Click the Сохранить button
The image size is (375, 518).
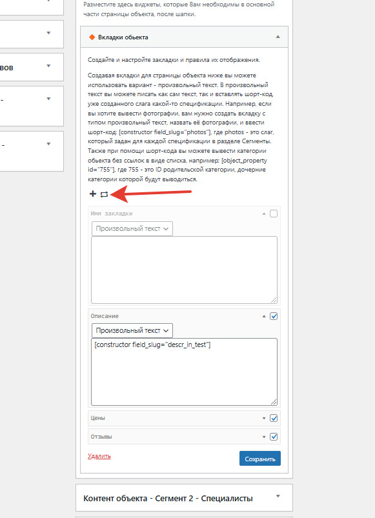(x=260, y=459)
